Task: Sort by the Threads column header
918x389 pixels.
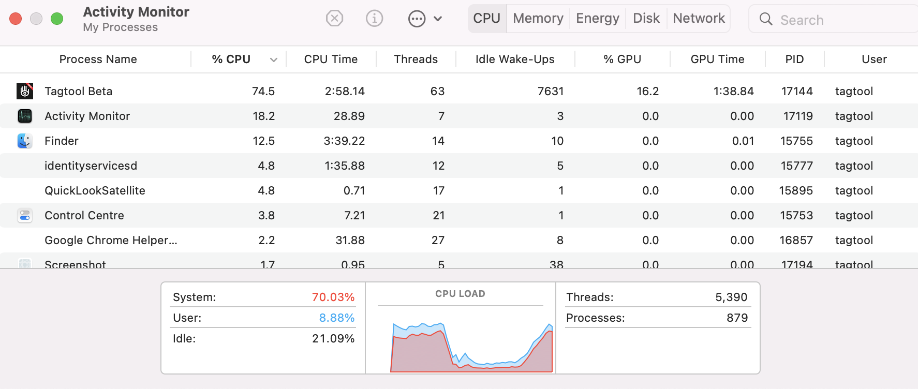Action: click(416, 59)
